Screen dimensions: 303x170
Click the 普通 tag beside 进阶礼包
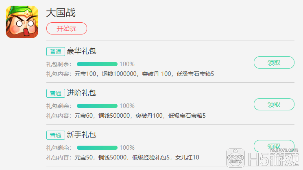[55, 93]
